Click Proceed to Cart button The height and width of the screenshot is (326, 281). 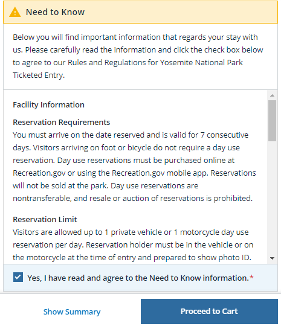pos(209,312)
